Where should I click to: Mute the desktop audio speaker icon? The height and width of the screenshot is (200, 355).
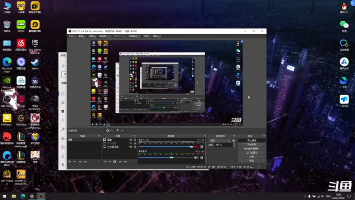[x=196, y=158]
